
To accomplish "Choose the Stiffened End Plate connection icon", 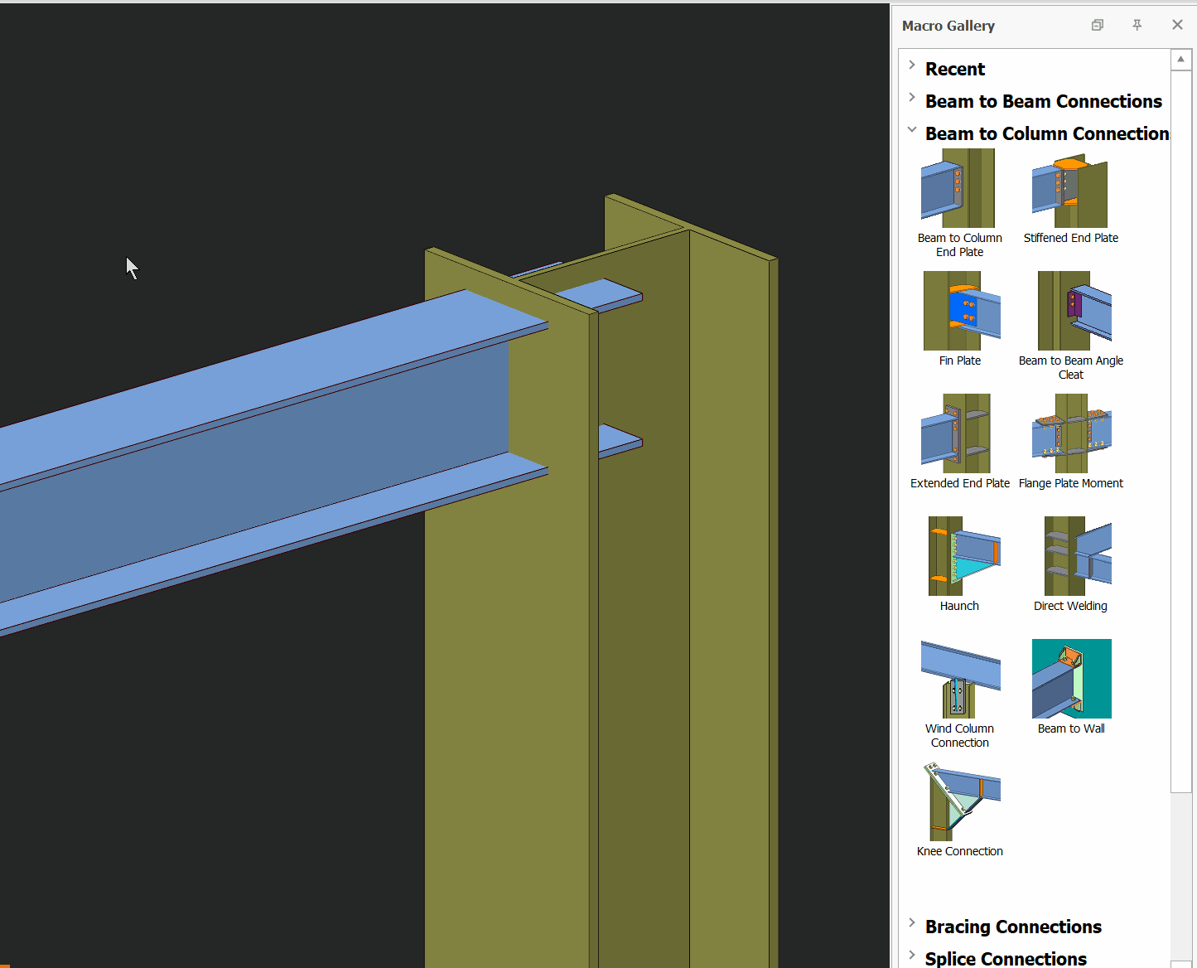I will 1070,191.
